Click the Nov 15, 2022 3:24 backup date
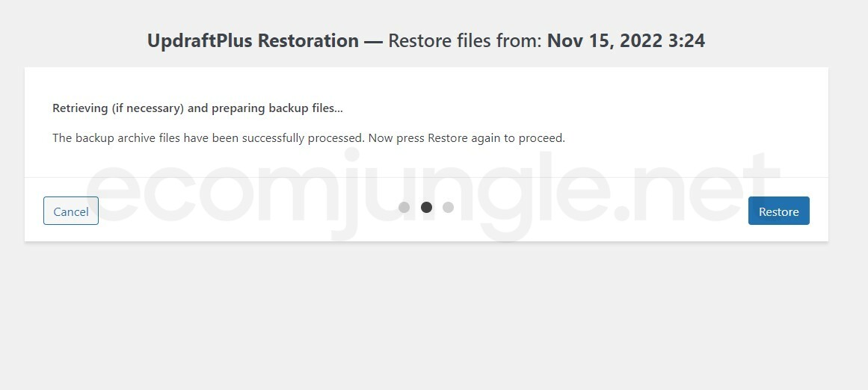868x390 pixels. [626, 40]
